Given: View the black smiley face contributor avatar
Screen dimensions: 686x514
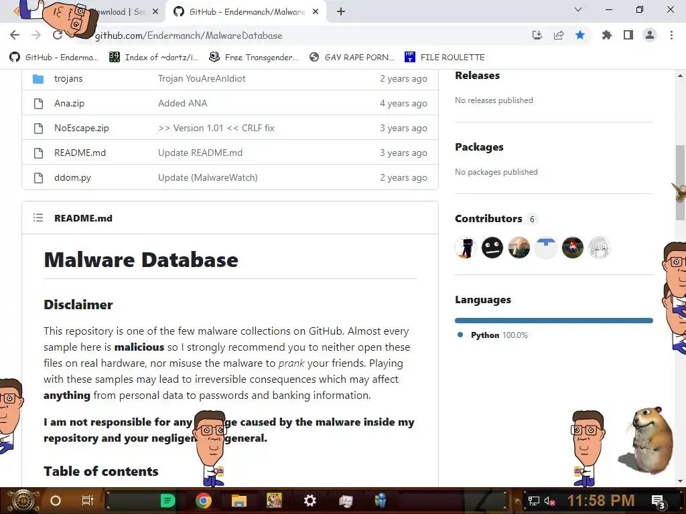Looking at the screenshot, I should (x=492, y=248).
